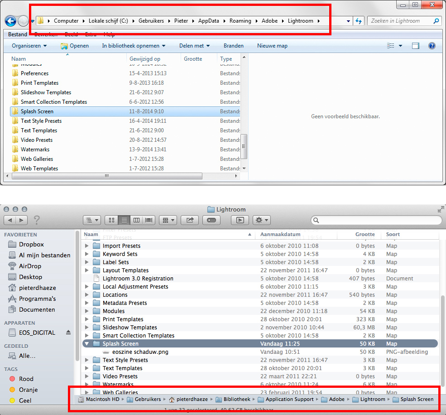
Task: Click the blue help icon in Explorer
Action: [432, 46]
